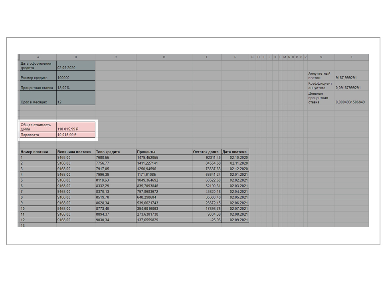The height and width of the screenshot is (284, 386).
Task: Click remaining debt 26672,15
Action: [x=207, y=203]
